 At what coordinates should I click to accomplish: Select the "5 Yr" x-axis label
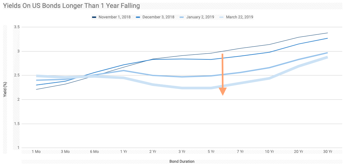[x=211, y=152]
